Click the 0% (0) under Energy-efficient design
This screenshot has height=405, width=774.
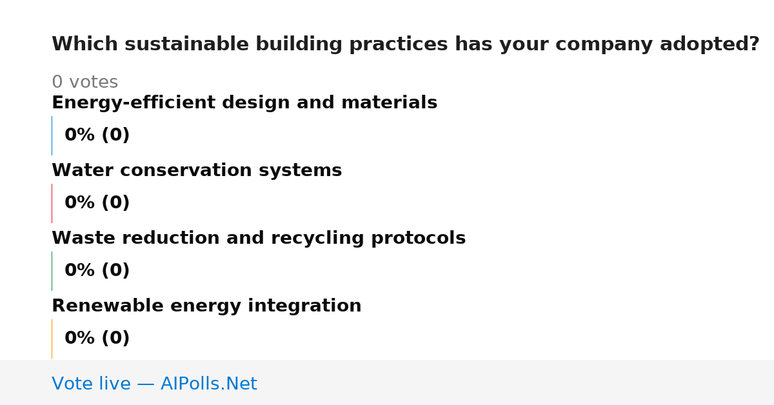pyautogui.click(x=97, y=135)
